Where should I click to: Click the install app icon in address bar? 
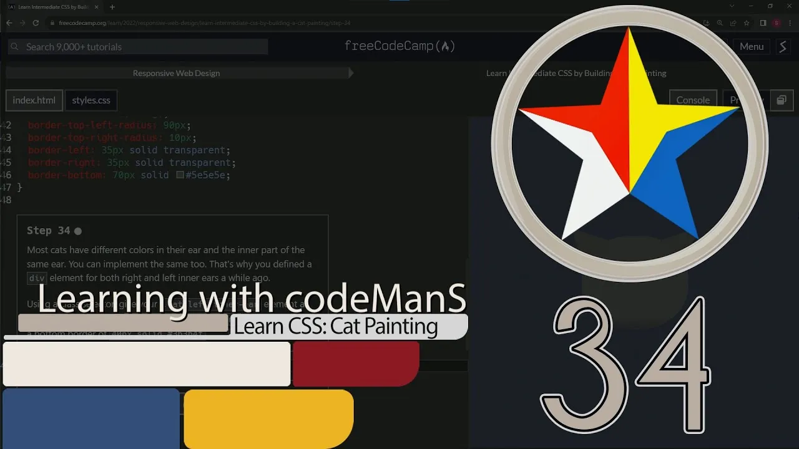(x=706, y=23)
